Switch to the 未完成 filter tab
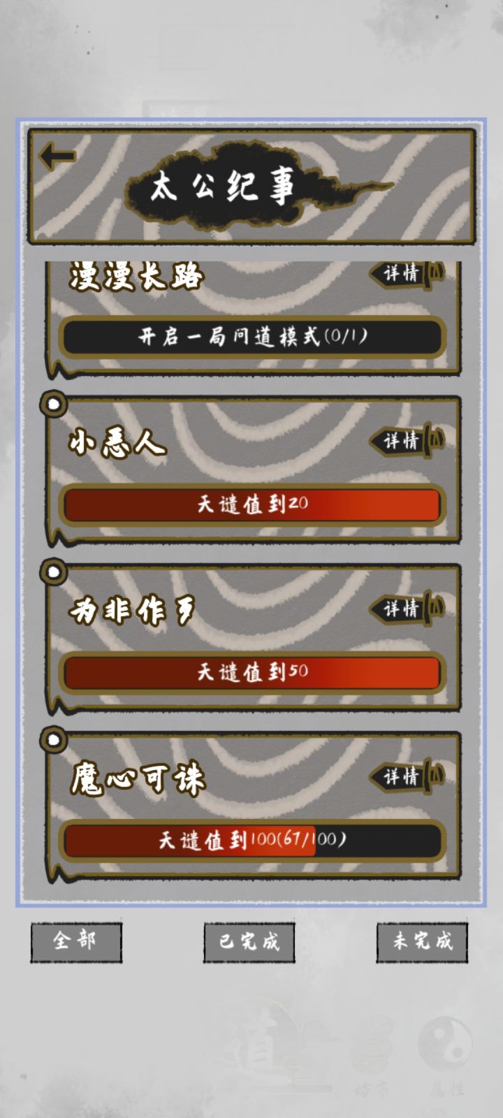Screen dimensions: 503x1118 422,942
